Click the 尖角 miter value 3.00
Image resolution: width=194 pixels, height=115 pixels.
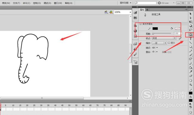[170, 52]
